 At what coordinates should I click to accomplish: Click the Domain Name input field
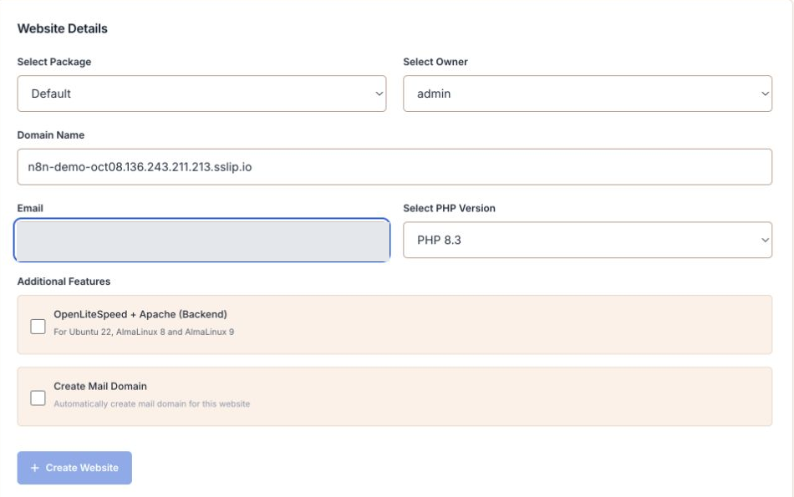394,167
